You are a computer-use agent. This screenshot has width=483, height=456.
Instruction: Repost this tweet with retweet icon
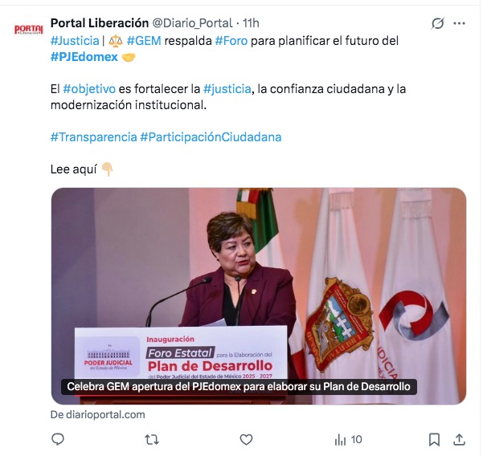pyautogui.click(x=152, y=440)
